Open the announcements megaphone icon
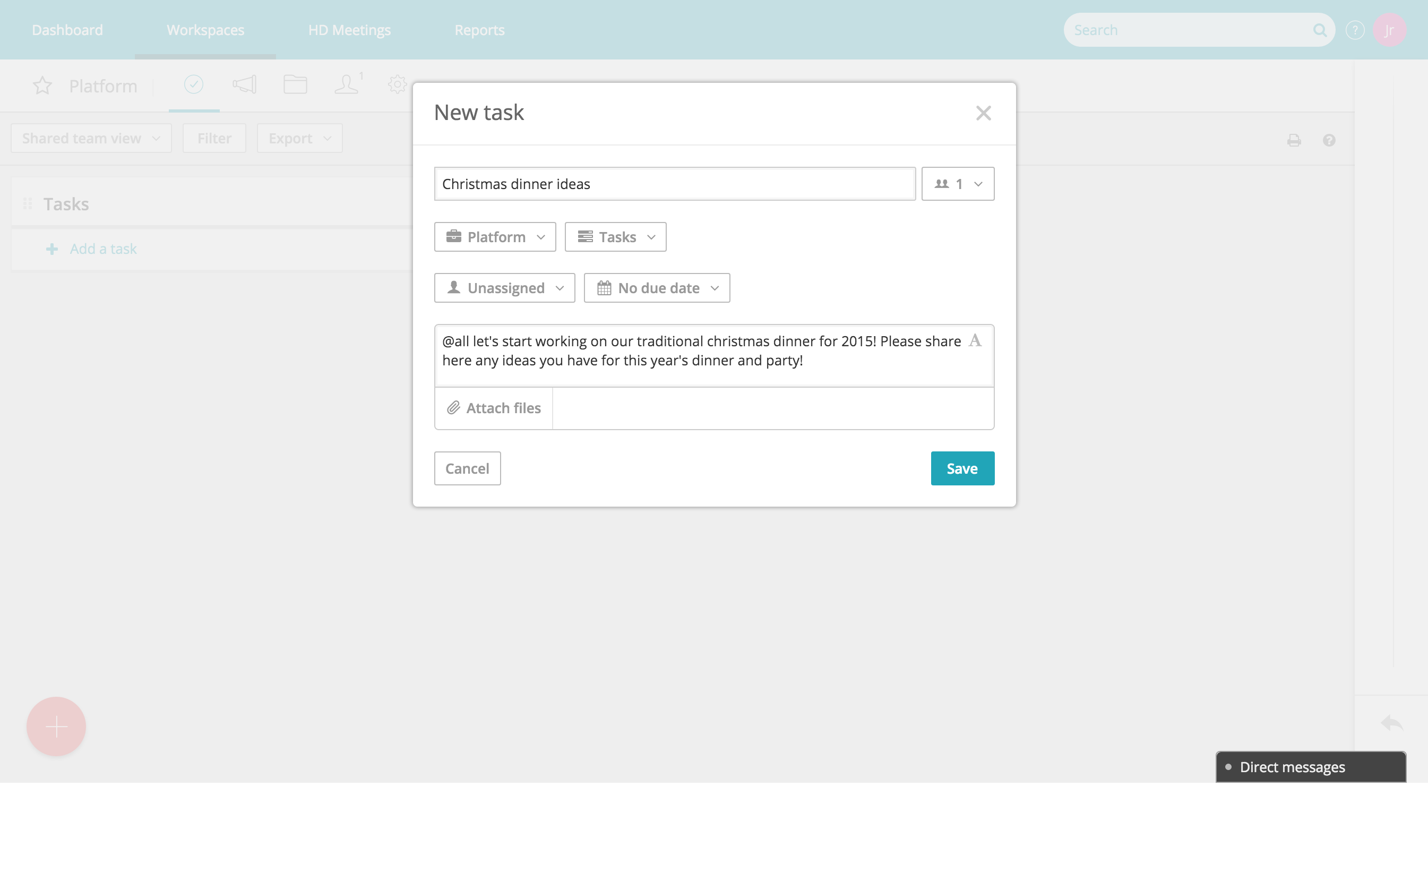 (244, 84)
